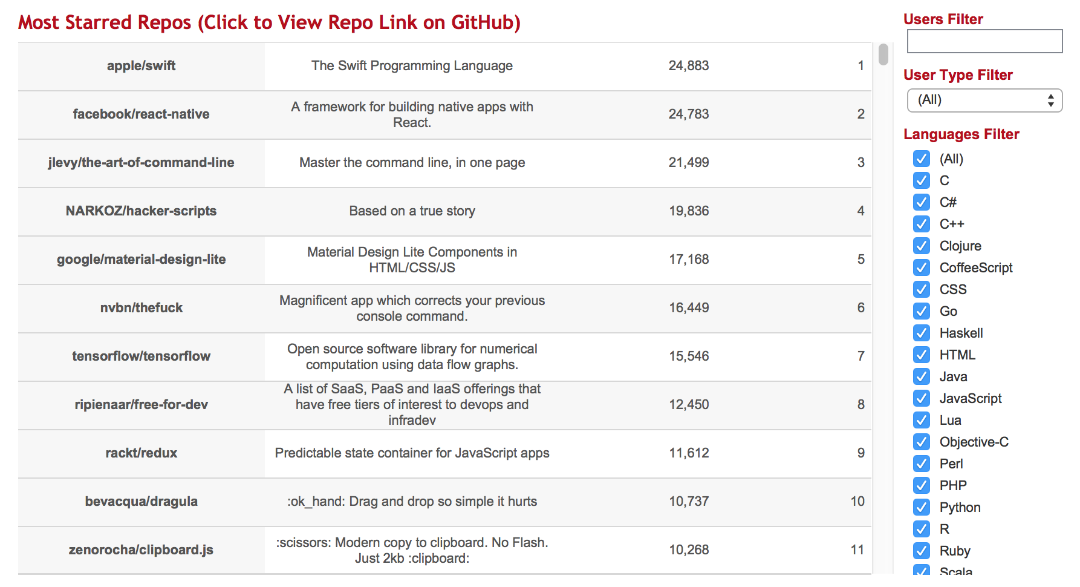Open the tensorflow/tensorflow repo link
1080x587 pixels.
(142, 356)
